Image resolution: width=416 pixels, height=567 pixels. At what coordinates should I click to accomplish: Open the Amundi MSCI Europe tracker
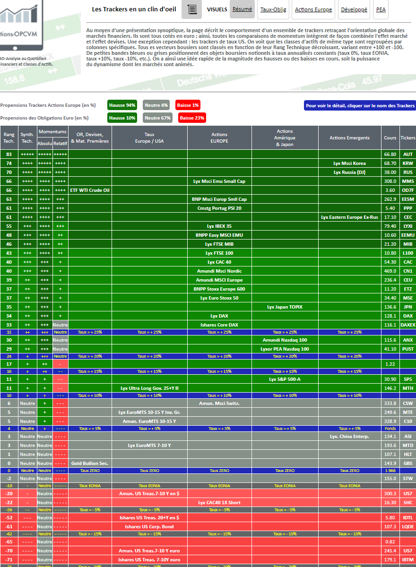pos(219,280)
